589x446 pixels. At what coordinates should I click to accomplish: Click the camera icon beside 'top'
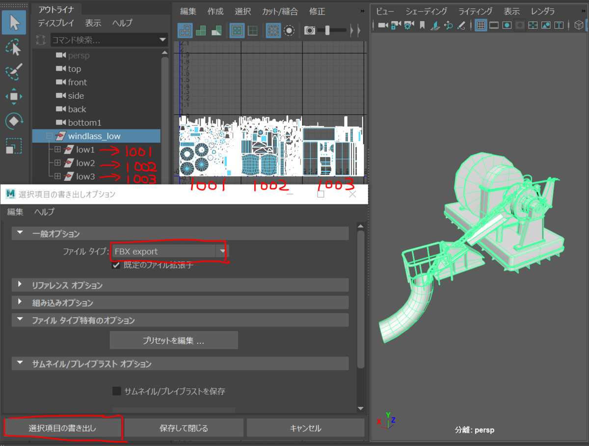click(x=61, y=69)
